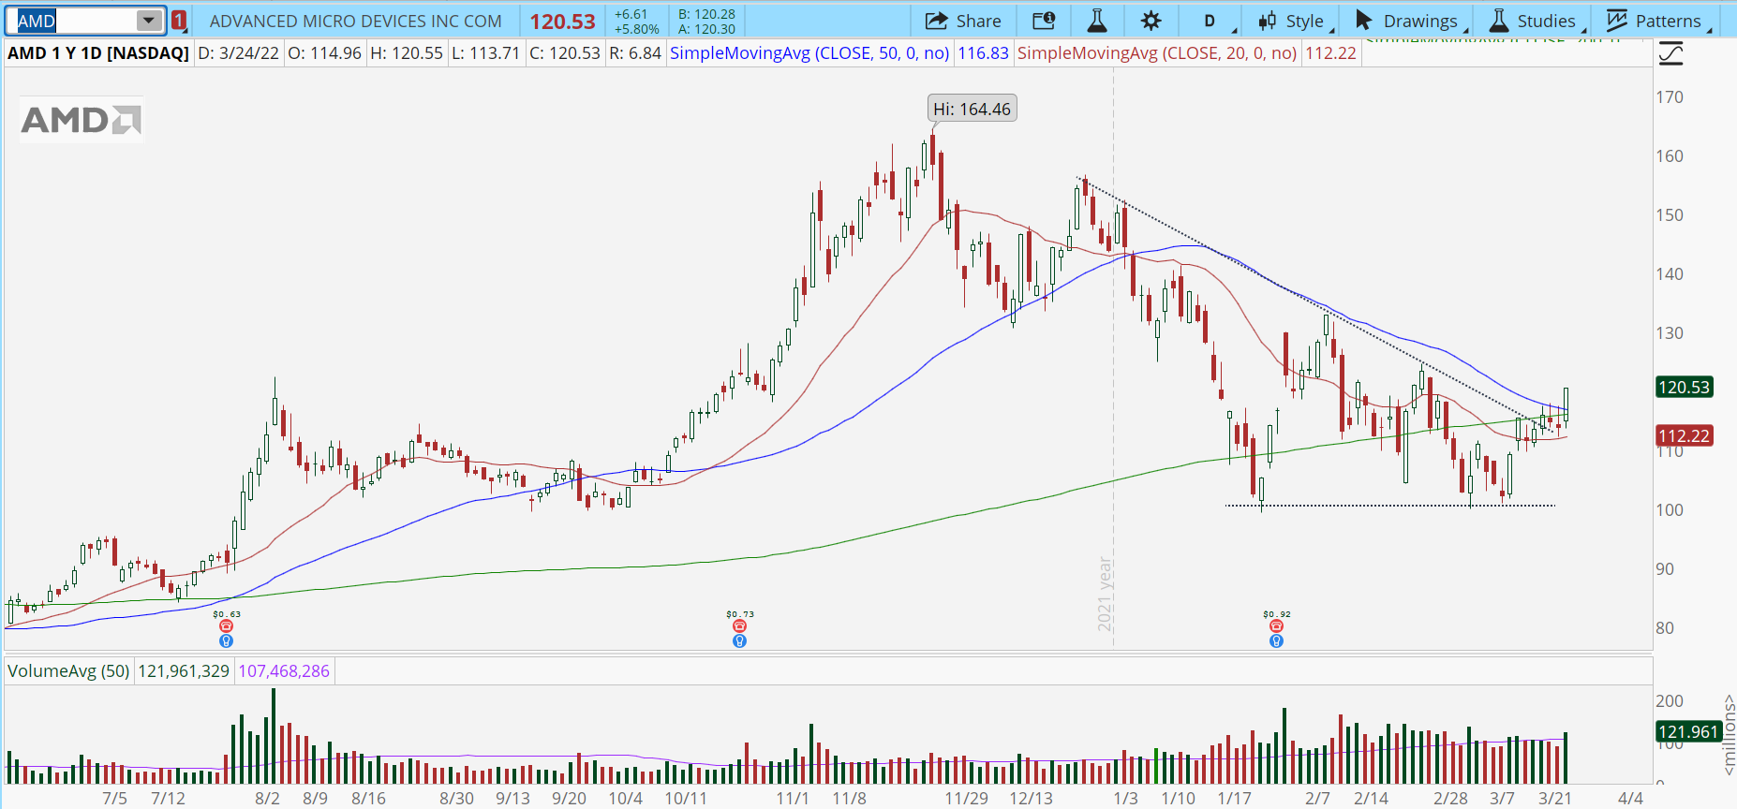Click the date value D: 3/24/22
The image size is (1737, 809).
239,53
